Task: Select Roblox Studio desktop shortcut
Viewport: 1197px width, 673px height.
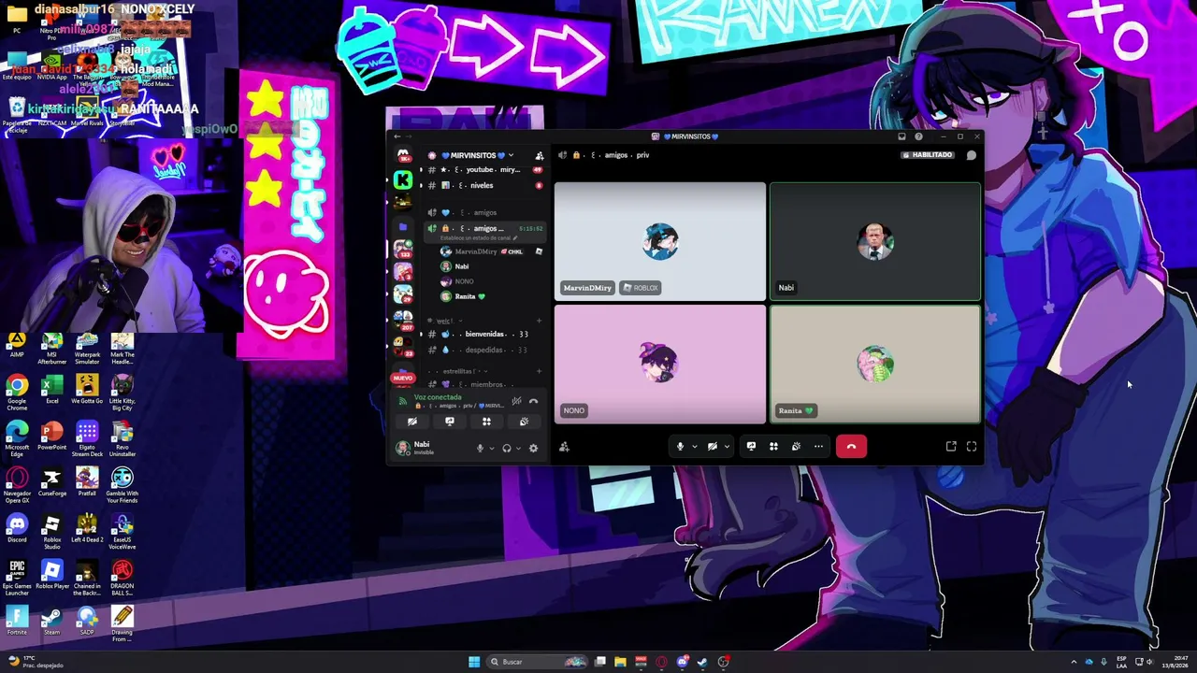Action: (x=51, y=532)
